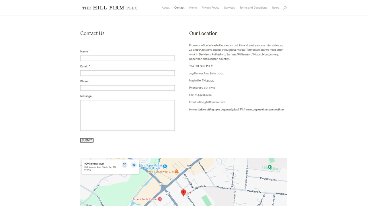Click the office@hillfirmlaw.com email text
The width and height of the screenshot is (367, 206).
point(211,102)
